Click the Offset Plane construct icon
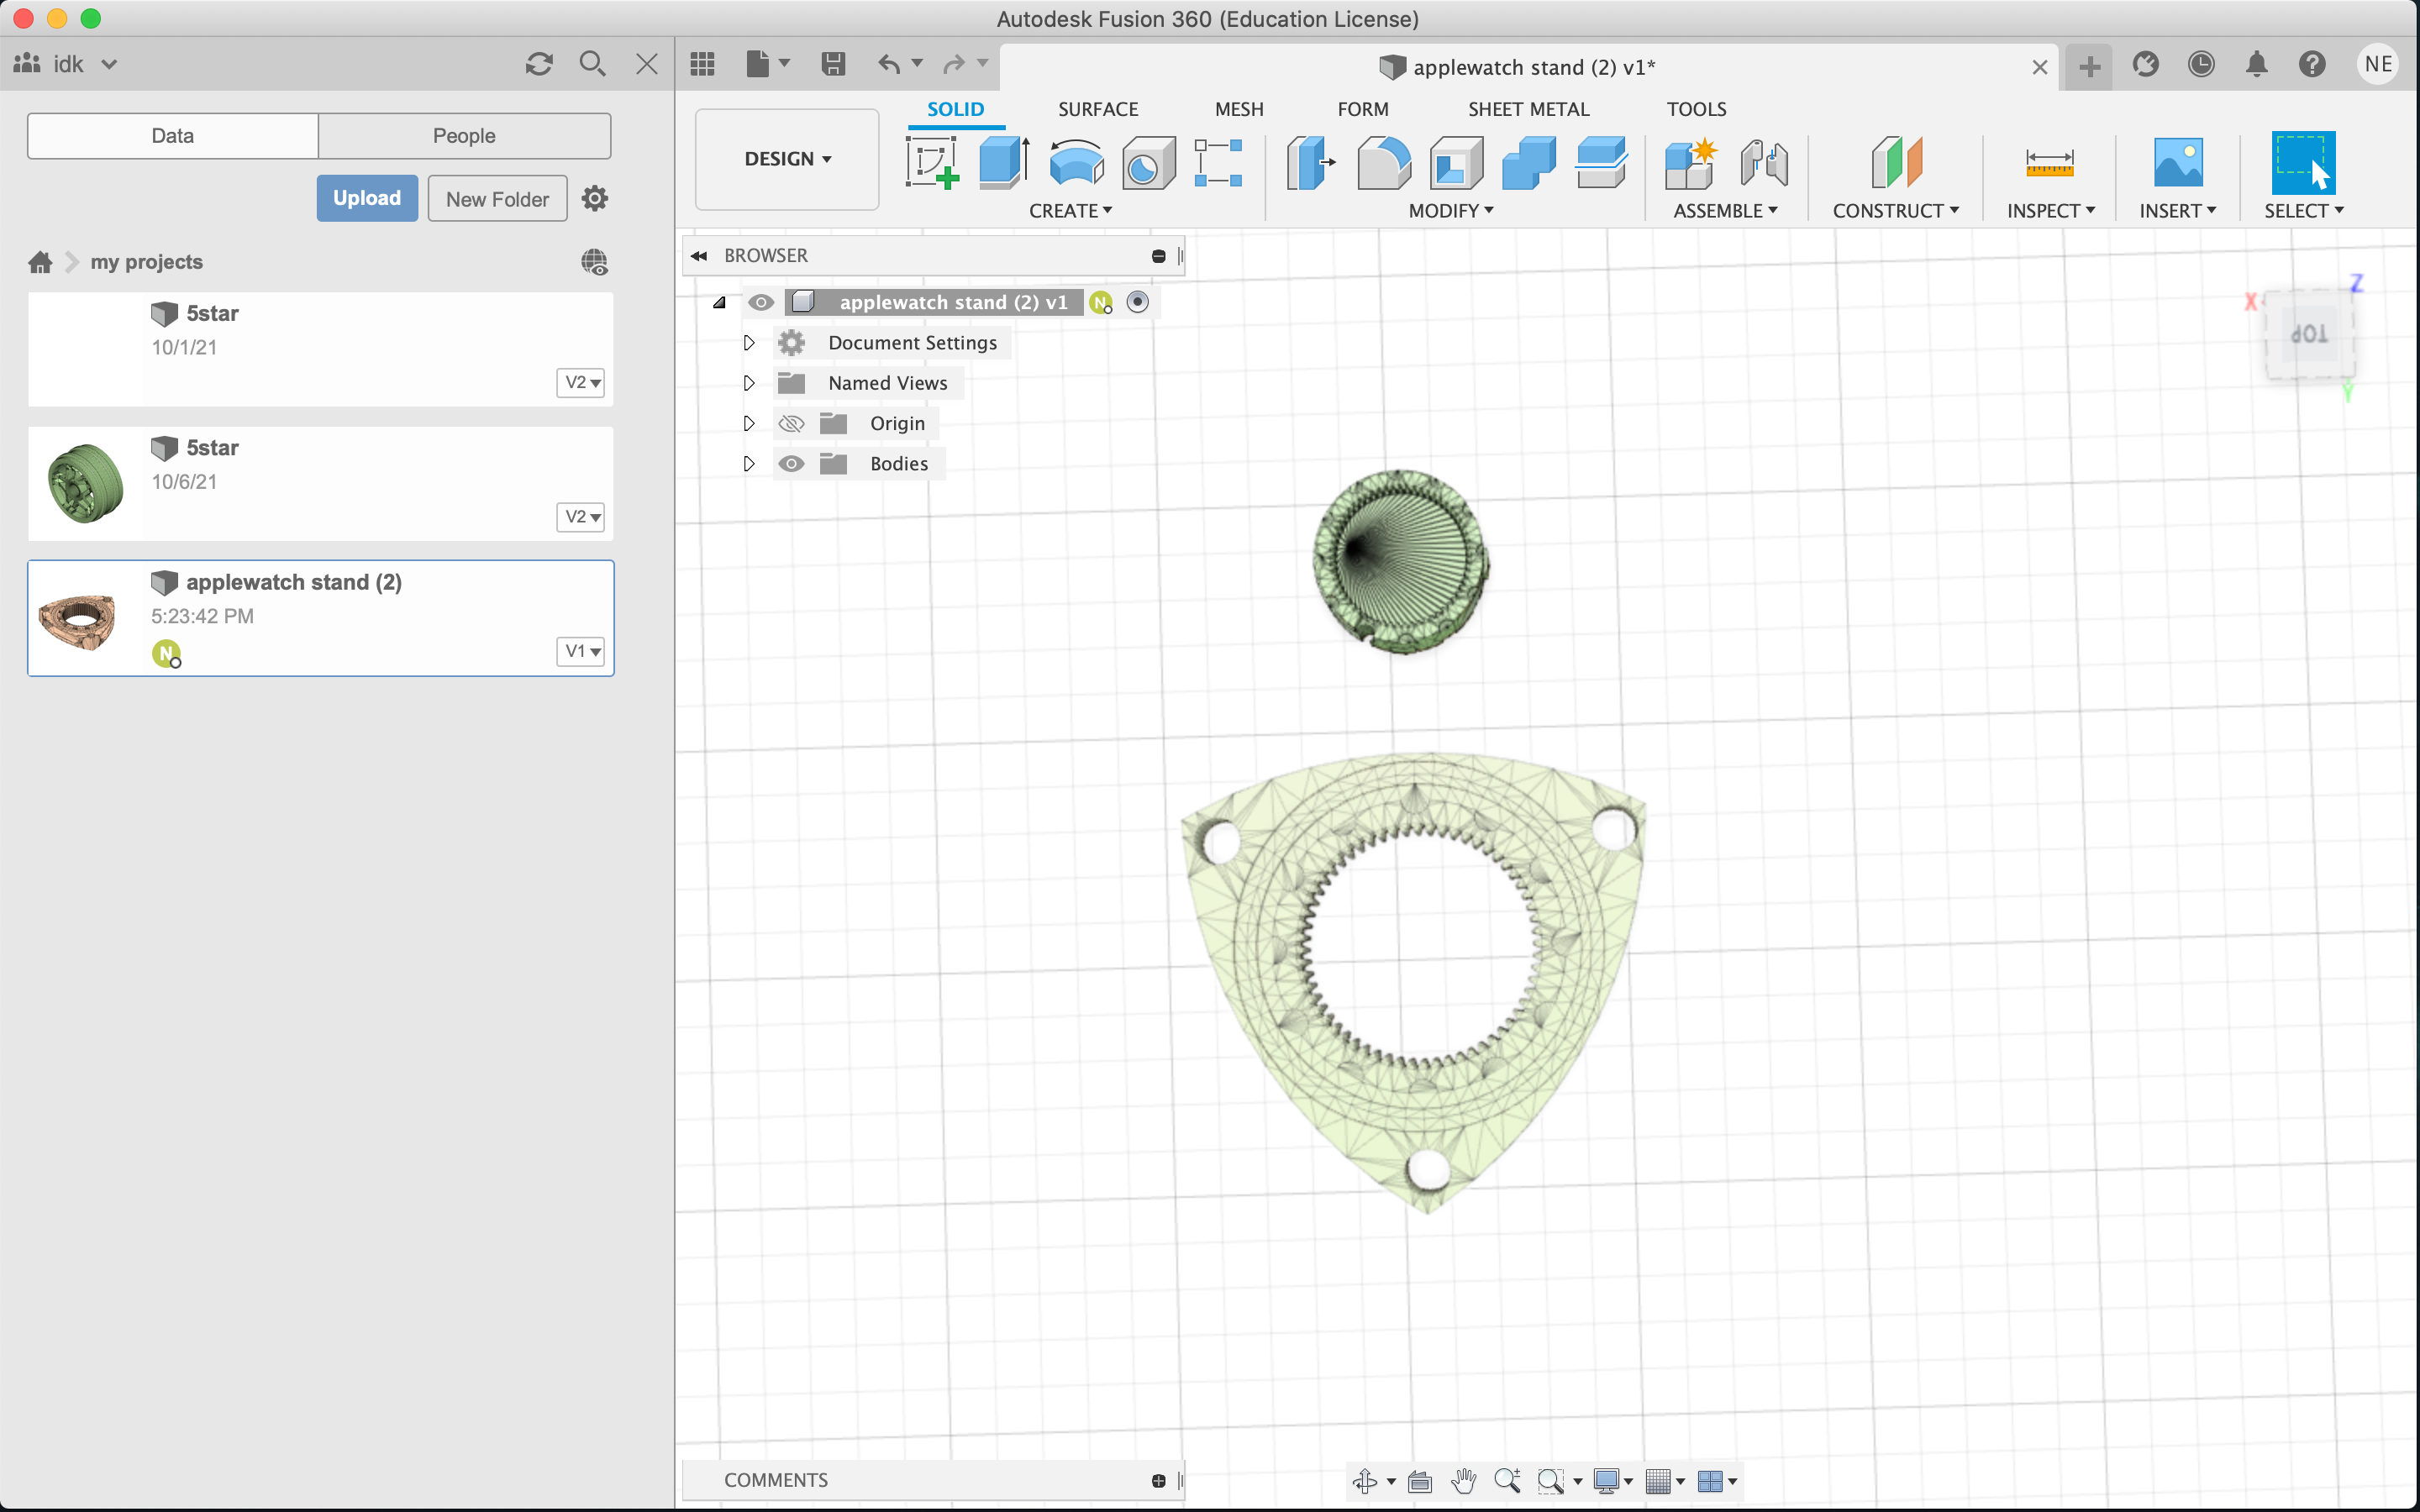This screenshot has height=1512, width=2420. [1896, 163]
